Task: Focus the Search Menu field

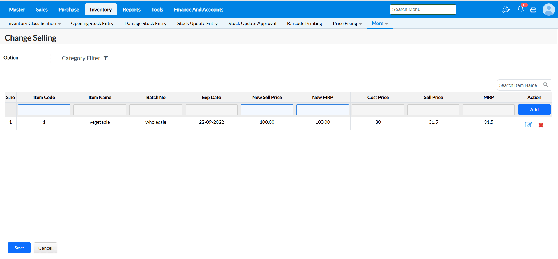Action: (423, 9)
